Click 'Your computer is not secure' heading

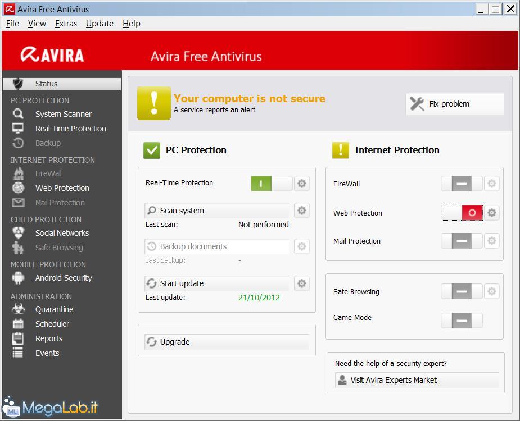coord(250,98)
